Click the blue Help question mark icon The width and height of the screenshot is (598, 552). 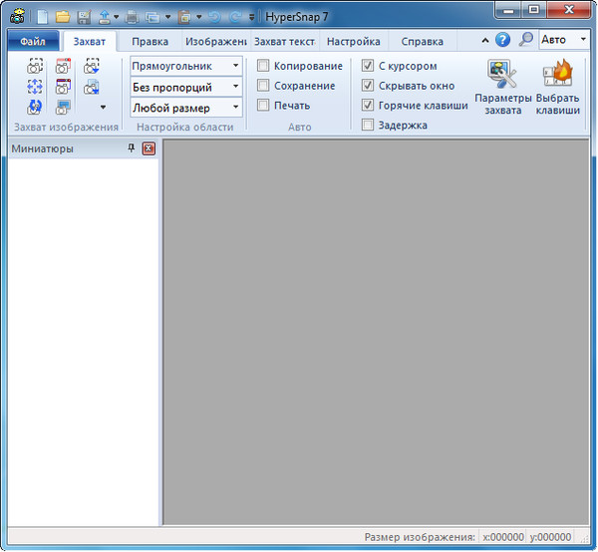pos(502,41)
